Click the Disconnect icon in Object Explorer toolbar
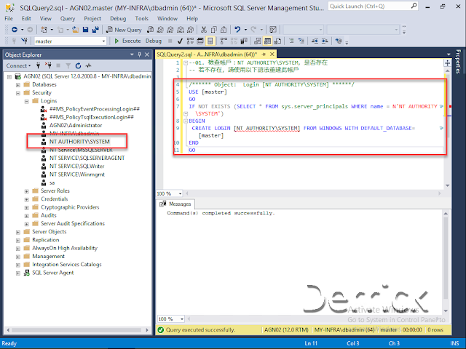 [48, 65]
